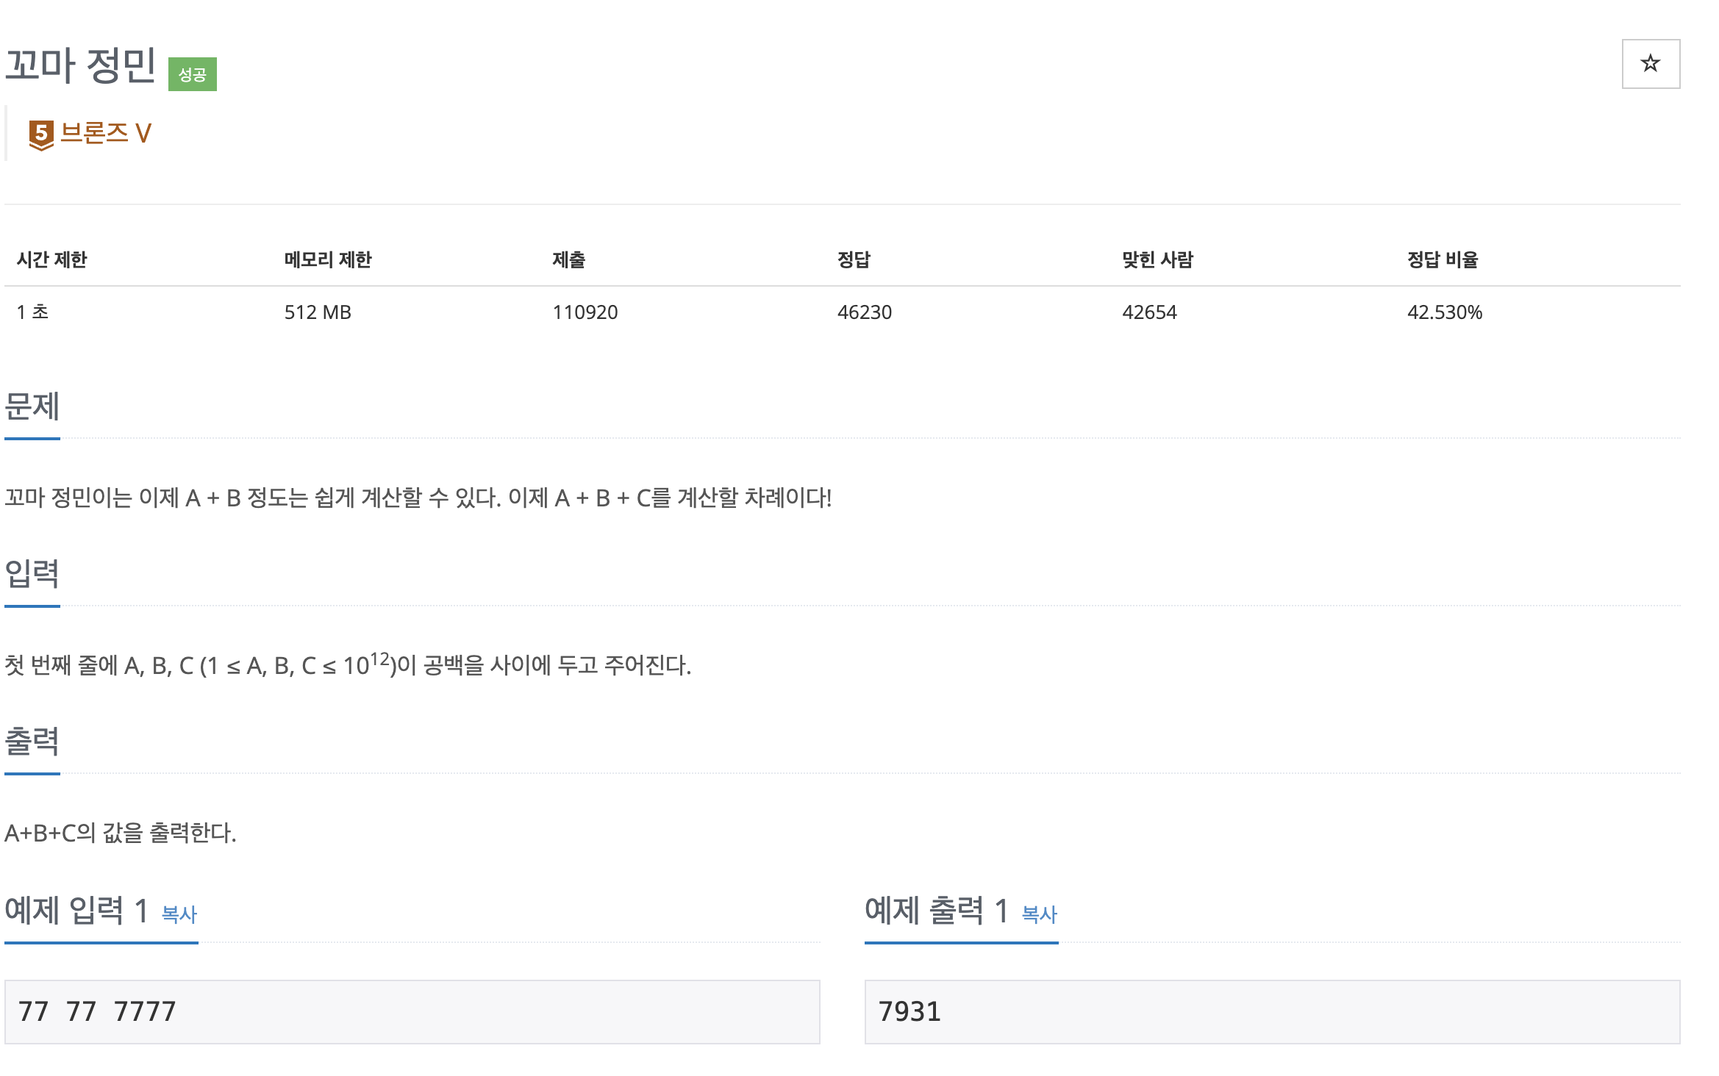Click the 메모리 제한 column header
Image resolution: width=1719 pixels, height=1076 pixels.
pyautogui.click(x=328, y=259)
